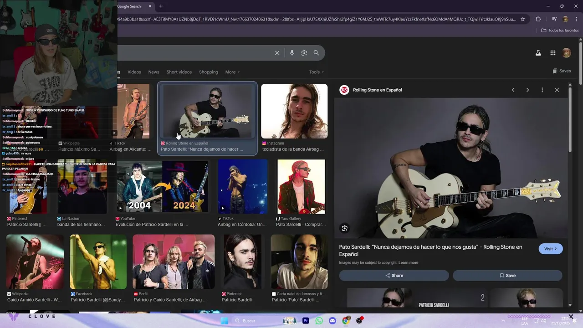Image resolution: width=583 pixels, height=328 pixels.
Task: Search inside image with Lens overlay icon
Action: tap(345, 228)
